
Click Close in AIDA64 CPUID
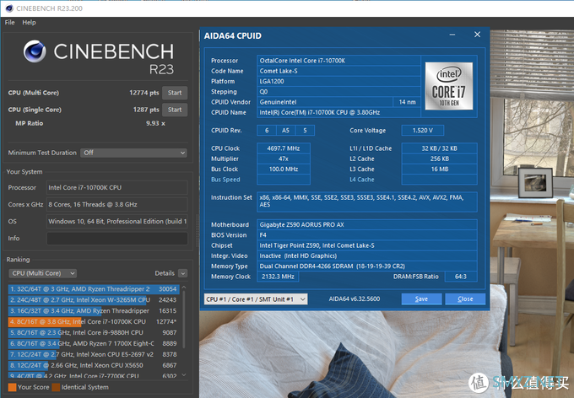click(465, 298)
